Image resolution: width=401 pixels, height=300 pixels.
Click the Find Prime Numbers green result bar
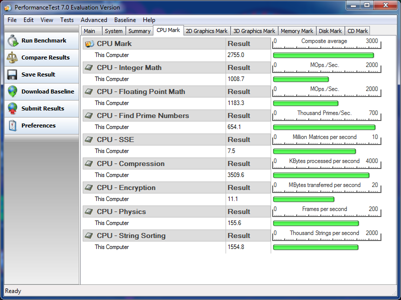pos(324,127)
